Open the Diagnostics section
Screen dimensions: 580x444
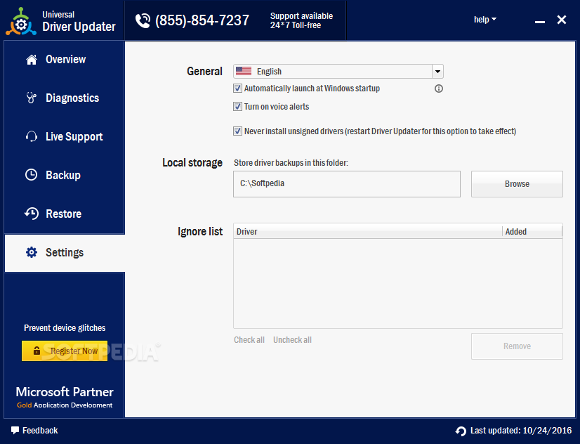point(65,98)
